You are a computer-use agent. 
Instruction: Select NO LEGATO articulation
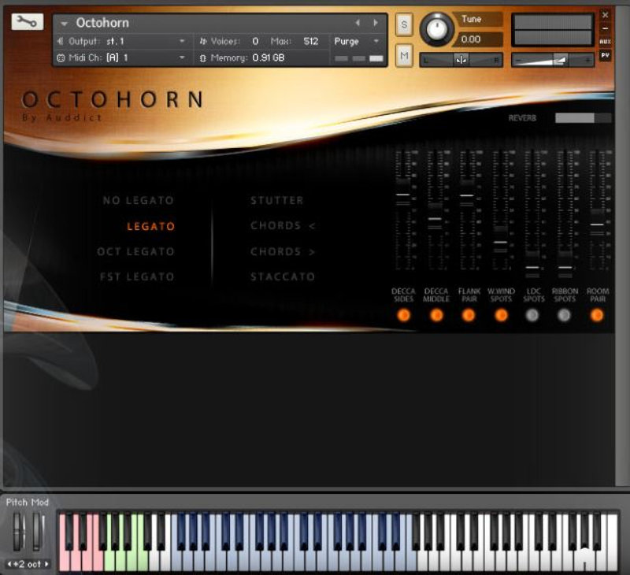click(139, 200)
